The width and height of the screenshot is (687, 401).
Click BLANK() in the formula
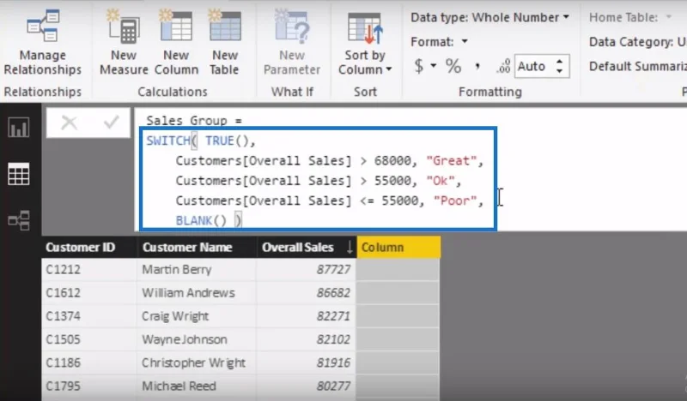(x=201, y=220)
